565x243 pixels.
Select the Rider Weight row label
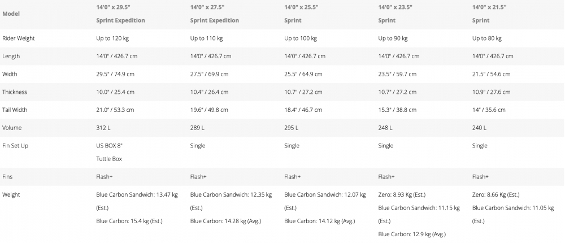tap(18, 38)
